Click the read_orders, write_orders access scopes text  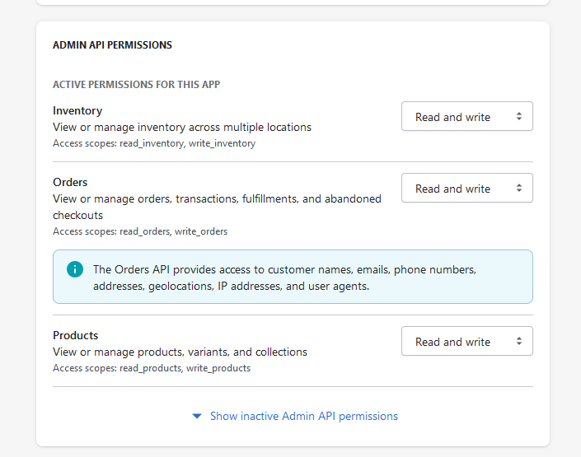140,231
